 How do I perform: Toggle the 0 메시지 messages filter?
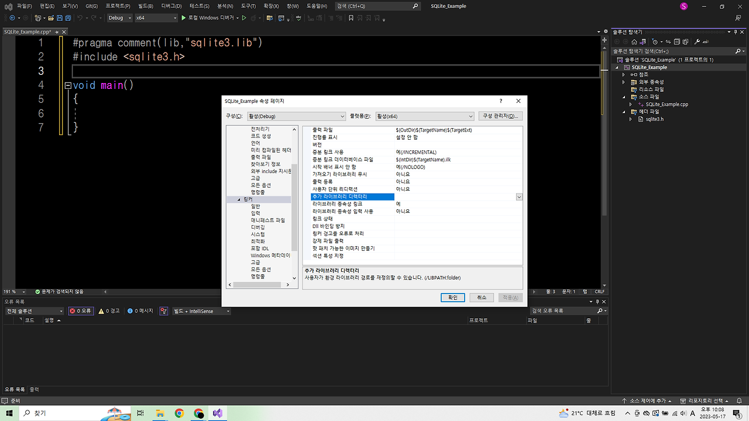(140, 311)
